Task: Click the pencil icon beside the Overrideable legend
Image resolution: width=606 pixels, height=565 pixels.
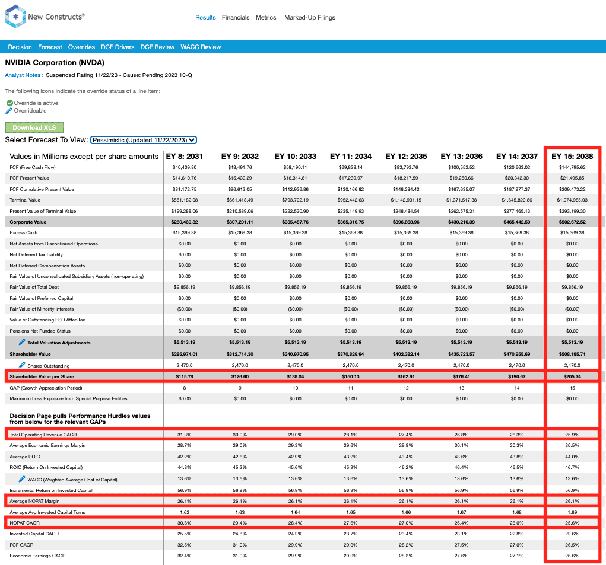Action: tap(9, 111)
